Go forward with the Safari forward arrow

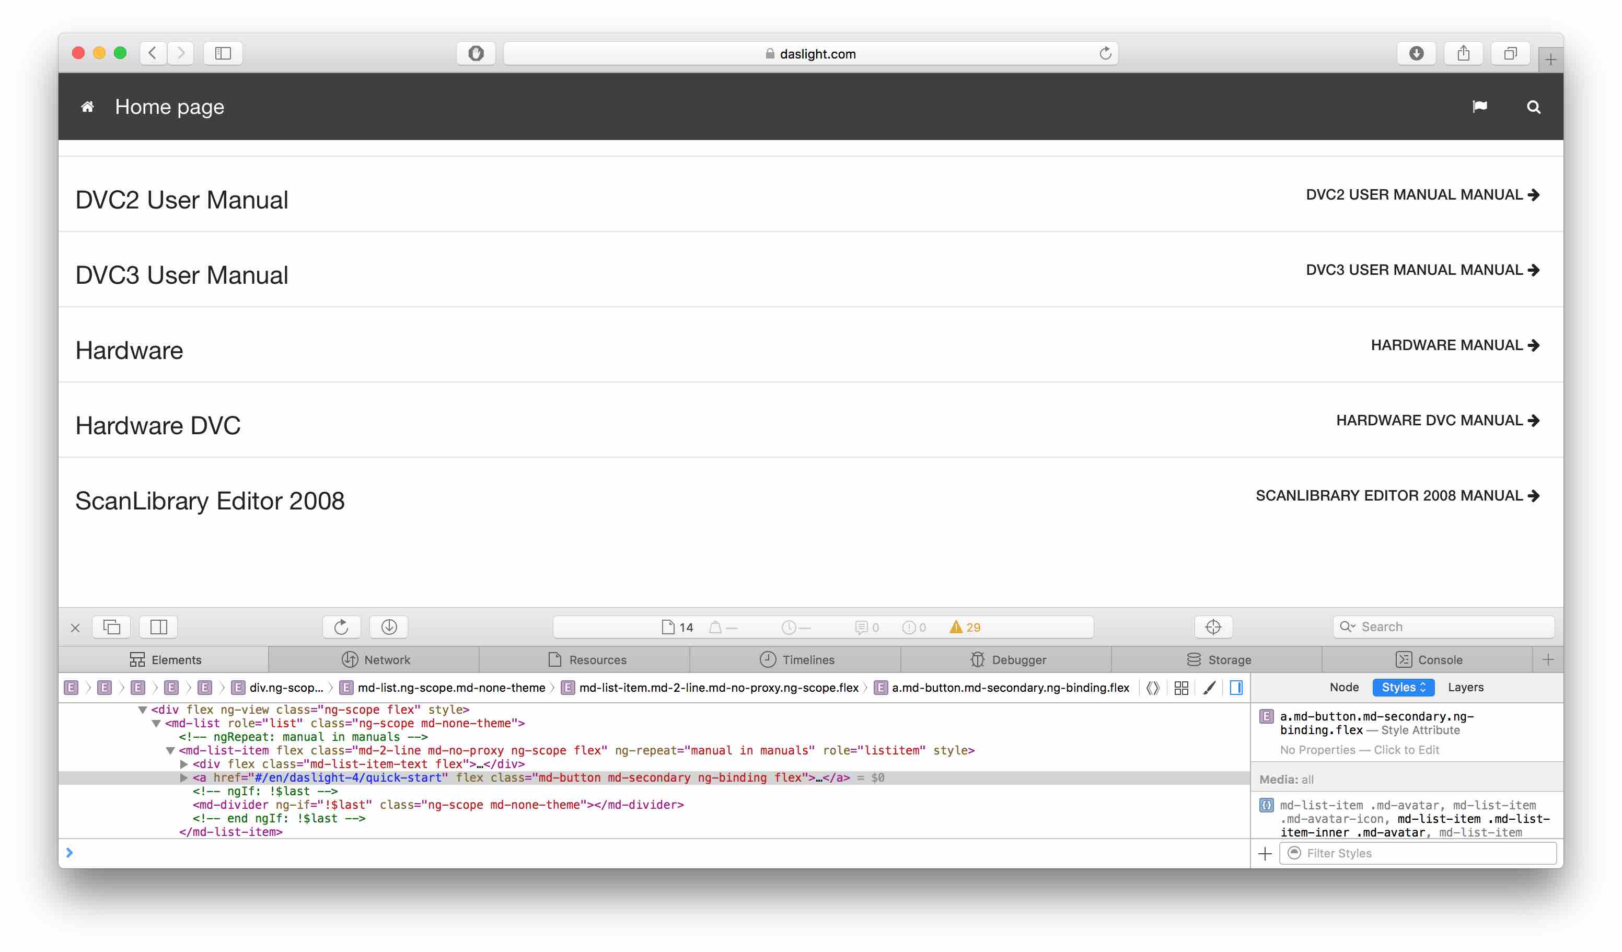pyautogui.click(x=181, y=53)
